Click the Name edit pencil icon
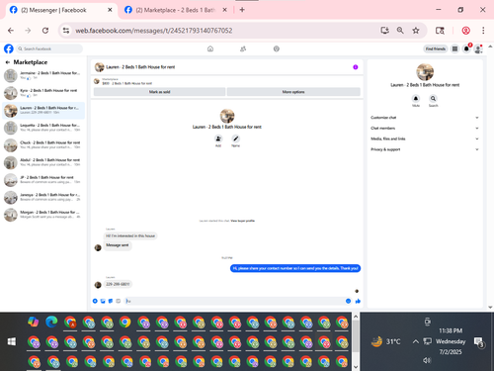The width and height of the screenshot is (494, 371). coord(235,139)
